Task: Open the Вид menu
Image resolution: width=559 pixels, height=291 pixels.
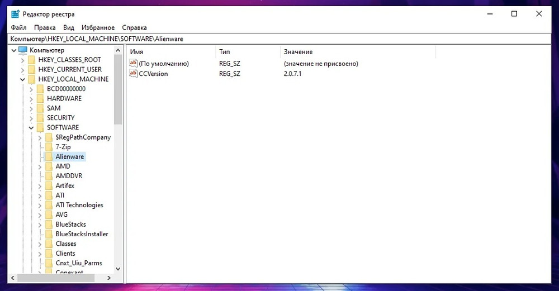Action: pyautogui.click(x=68, y=27)
